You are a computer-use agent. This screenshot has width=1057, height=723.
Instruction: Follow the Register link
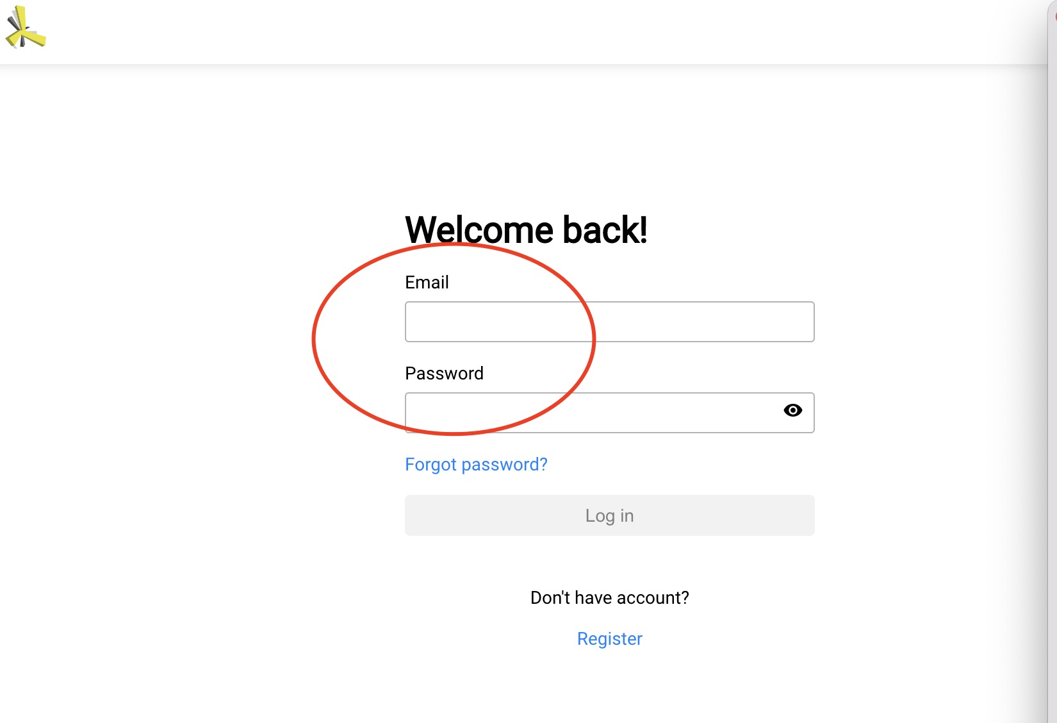coord(609,638)
